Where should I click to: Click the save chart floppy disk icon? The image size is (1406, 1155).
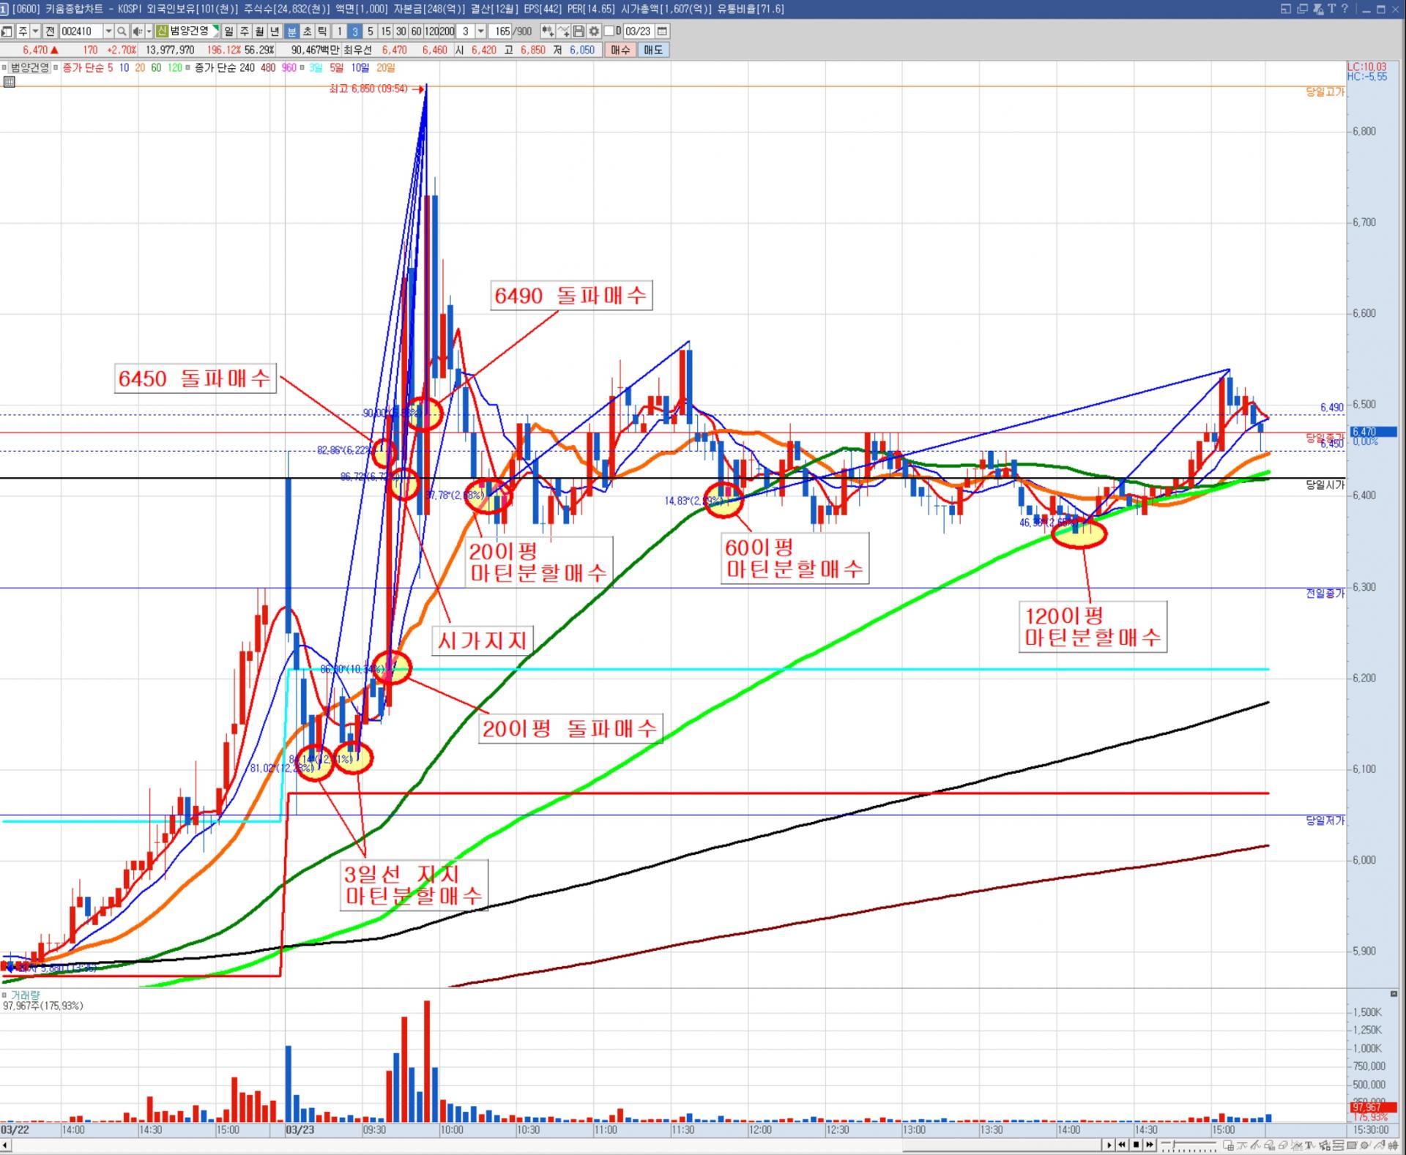point(579,31)
